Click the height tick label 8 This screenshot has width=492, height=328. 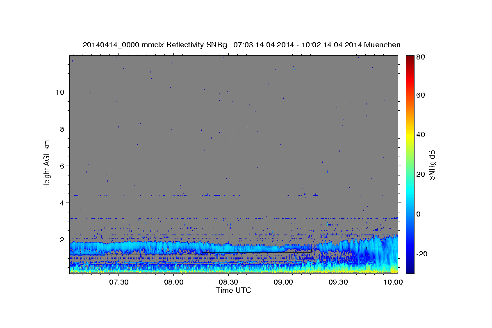click(62, 129)
